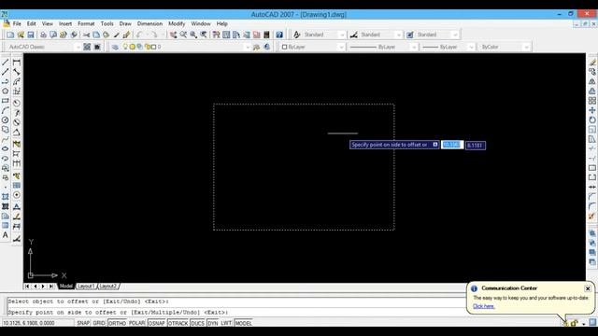Click the dynamic input distance field
Image resolution: width=598 pixels, height=336 pixels.
pyautogui.click(x=452, y=145)
